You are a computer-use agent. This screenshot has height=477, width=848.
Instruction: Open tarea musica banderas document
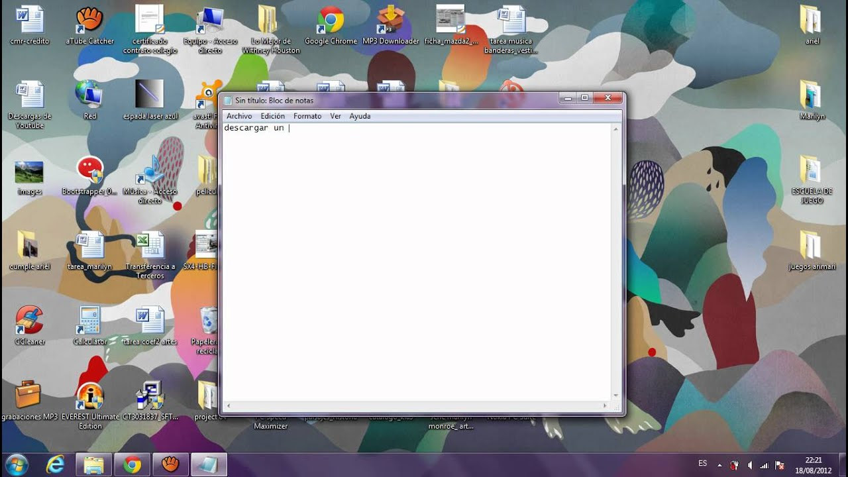coord(511,20)
